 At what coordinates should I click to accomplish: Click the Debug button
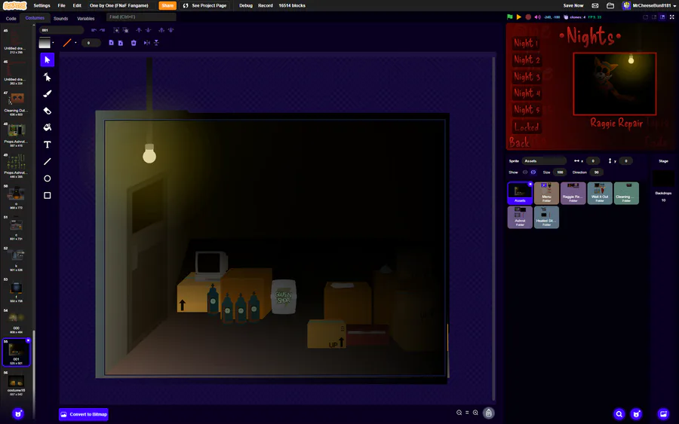[x=246, y=5]
